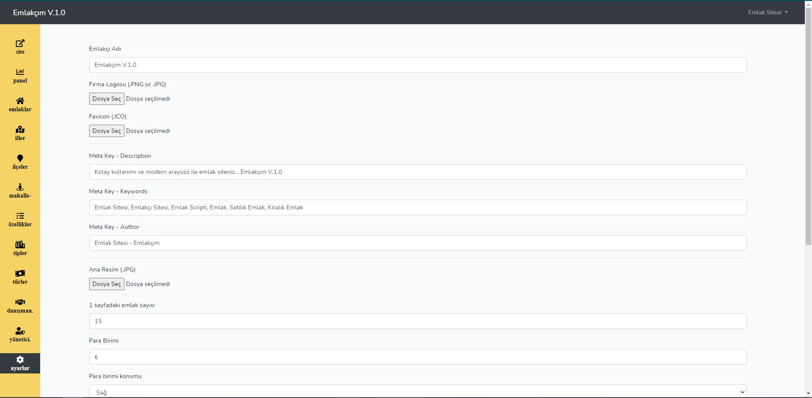Select the türler money-bill icon

pyautogui.click(x=20, y=273)
